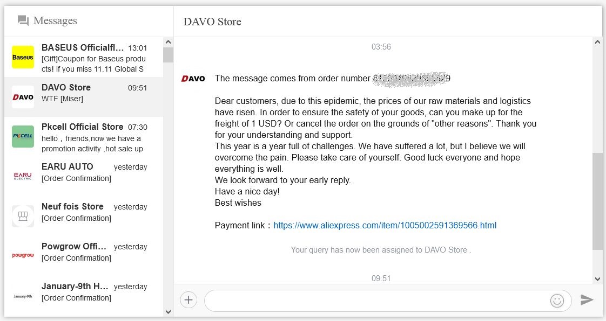Click the PKCELL green logo avatar
This screenshot has width=606, height=321.
click(x=23, y=136)
